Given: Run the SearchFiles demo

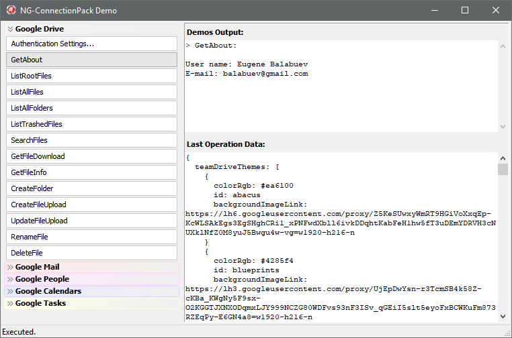Looking at the screenshot, I should coord(92,140).
